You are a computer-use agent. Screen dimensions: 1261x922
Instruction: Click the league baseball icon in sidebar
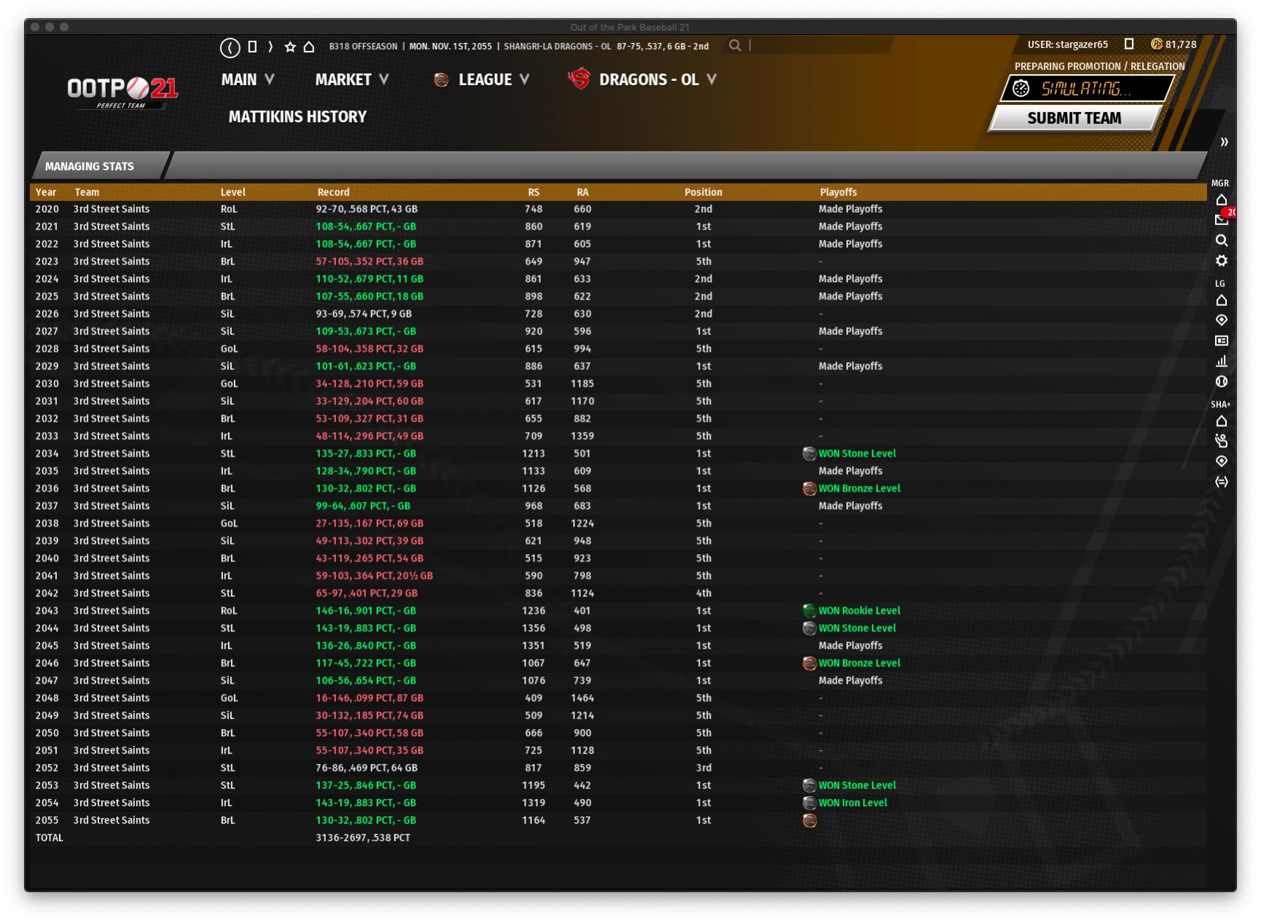tap(1222, 382)
